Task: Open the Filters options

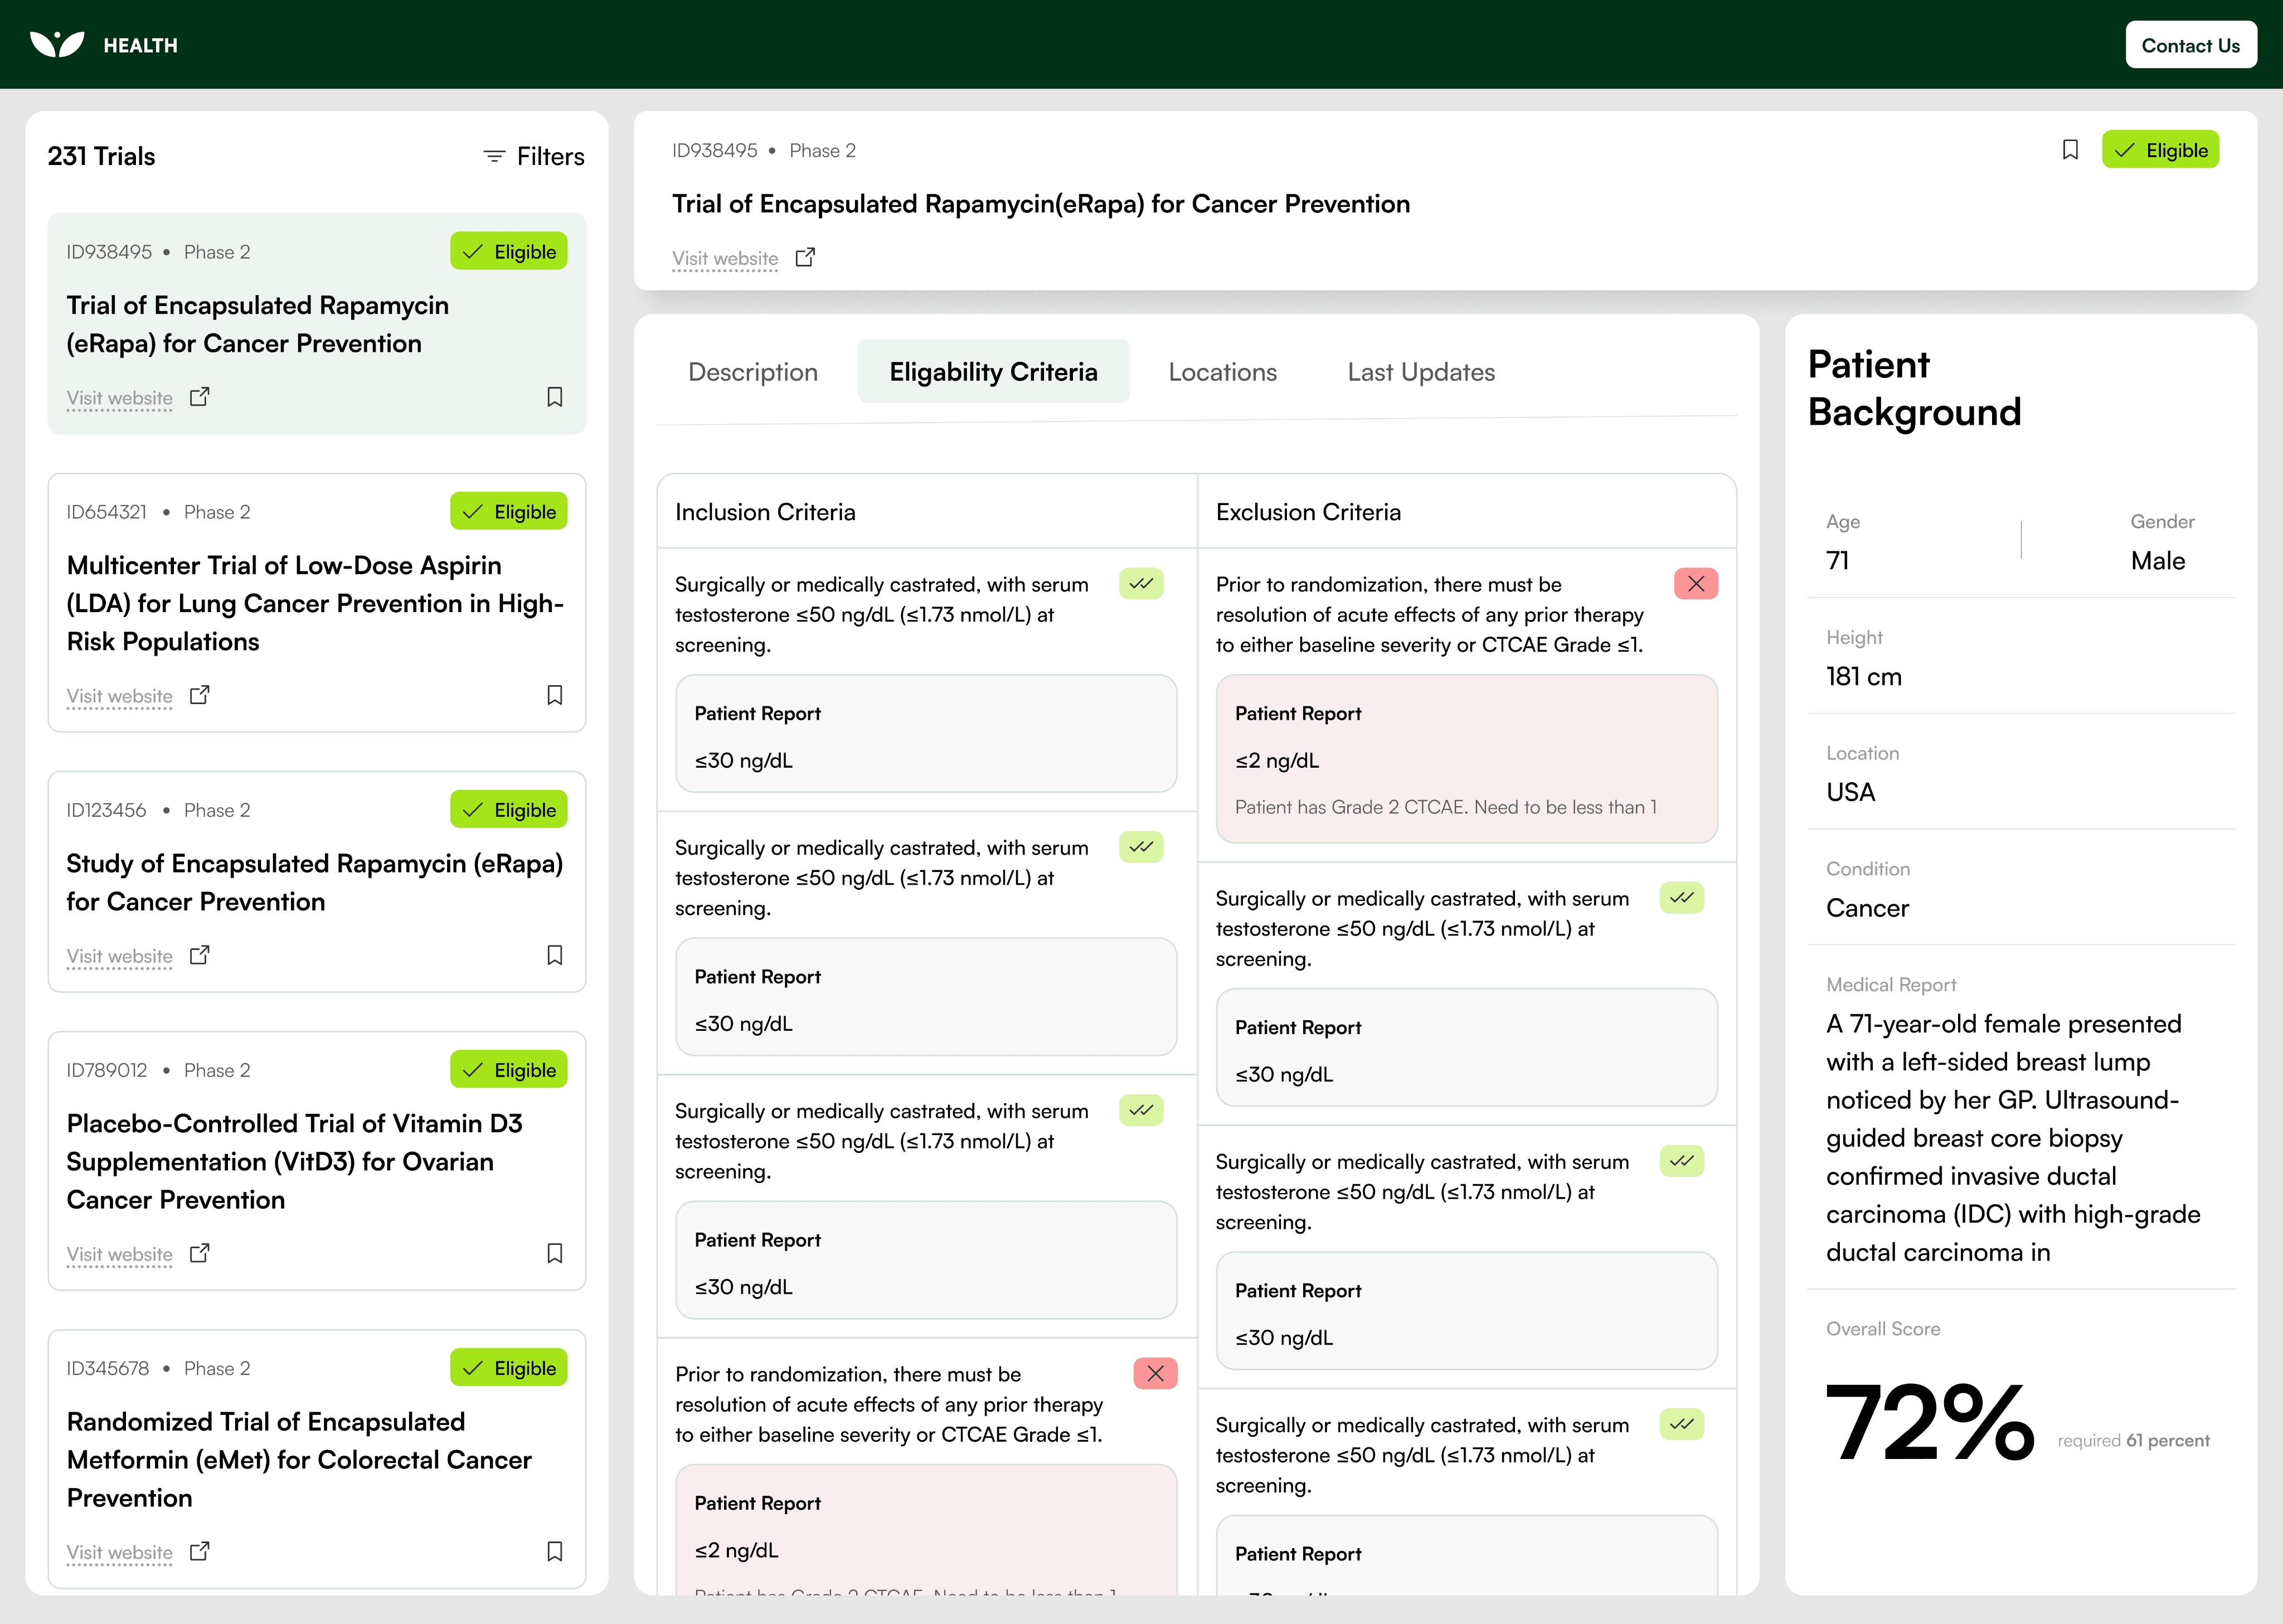Action: click(534, 157)
